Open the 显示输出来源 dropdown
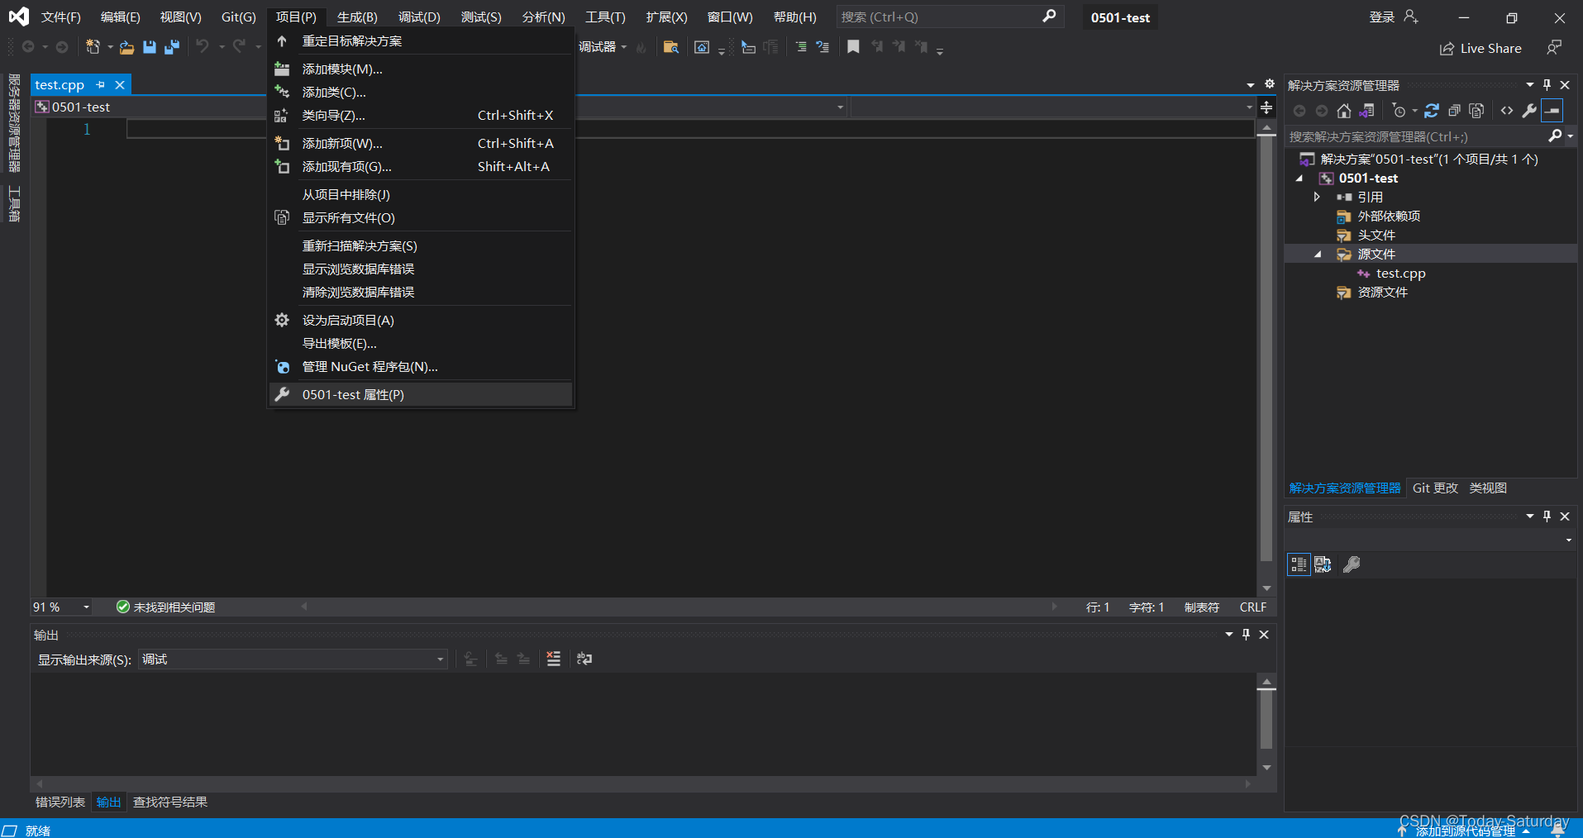 click(x=293, y=659)
